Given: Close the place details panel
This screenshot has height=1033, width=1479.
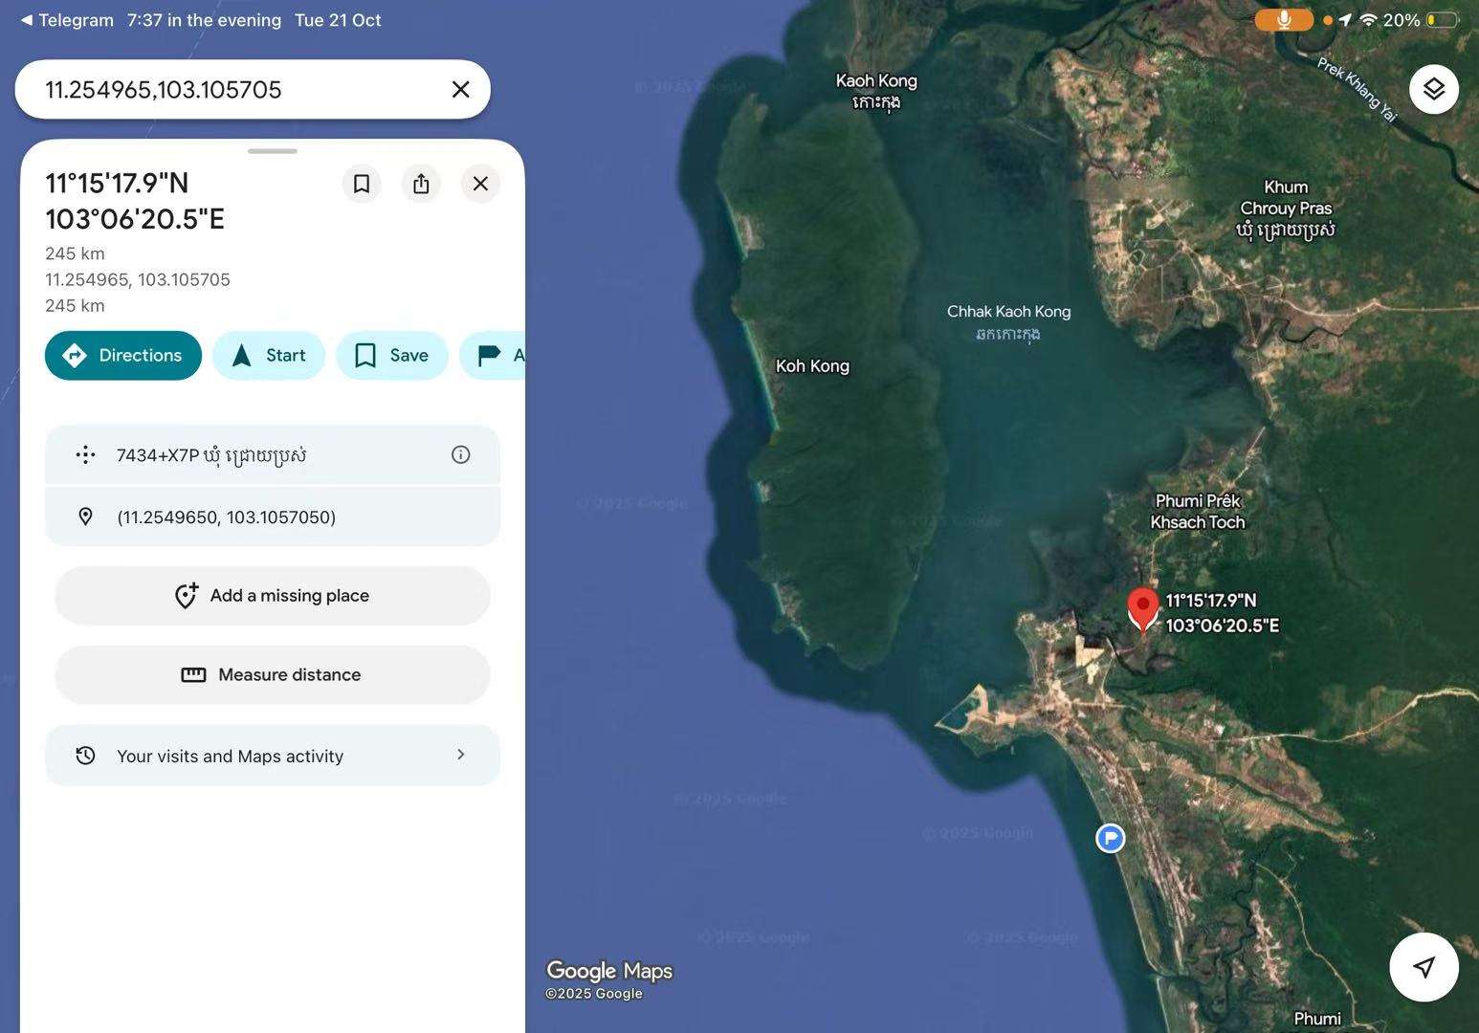Looking at the screenshot, I should pyautogui.click(x=480, y=184).
